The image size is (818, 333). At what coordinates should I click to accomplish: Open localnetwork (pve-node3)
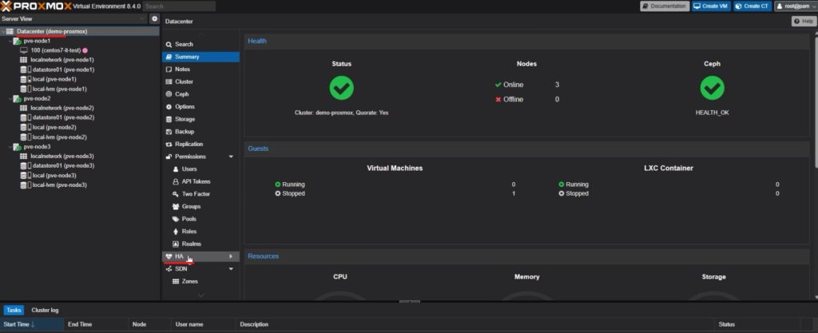62,157
